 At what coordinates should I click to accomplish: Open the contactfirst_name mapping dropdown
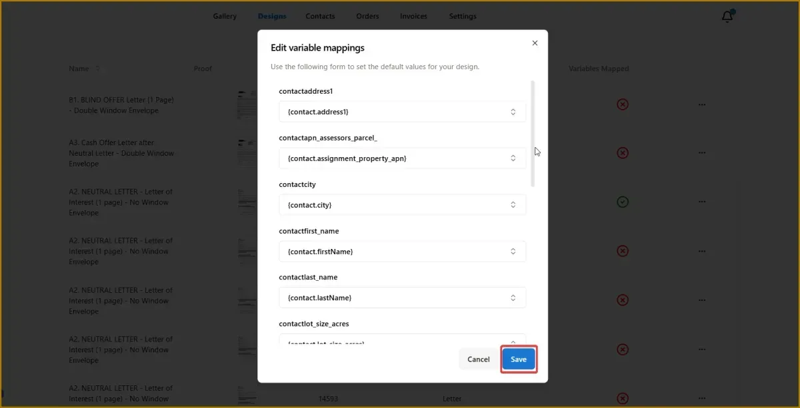click(403, 252)
